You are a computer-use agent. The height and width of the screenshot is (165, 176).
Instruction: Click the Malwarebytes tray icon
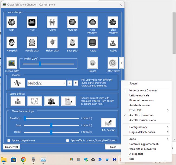pyautogui.click(x=115, y=160)
